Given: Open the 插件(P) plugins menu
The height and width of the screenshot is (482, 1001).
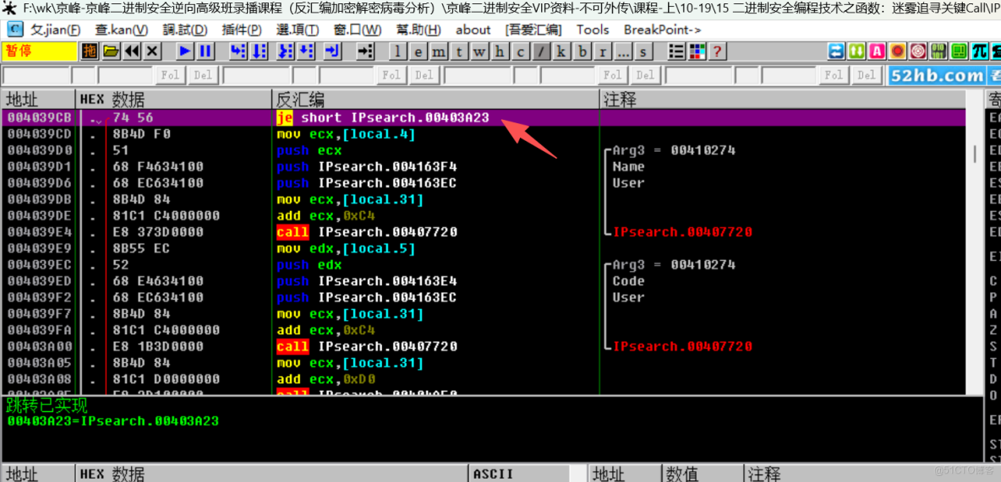Looking at the screenshot, I should (x=241, y=30).
